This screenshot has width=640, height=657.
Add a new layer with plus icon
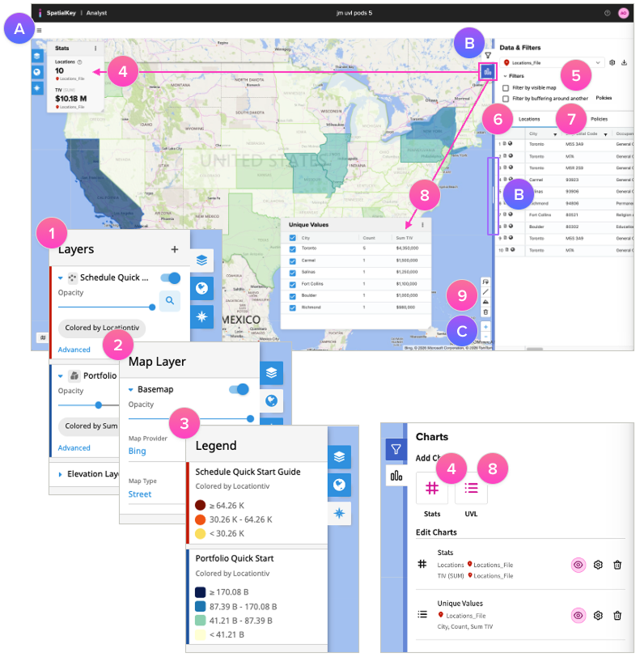[x=174, y=250]
